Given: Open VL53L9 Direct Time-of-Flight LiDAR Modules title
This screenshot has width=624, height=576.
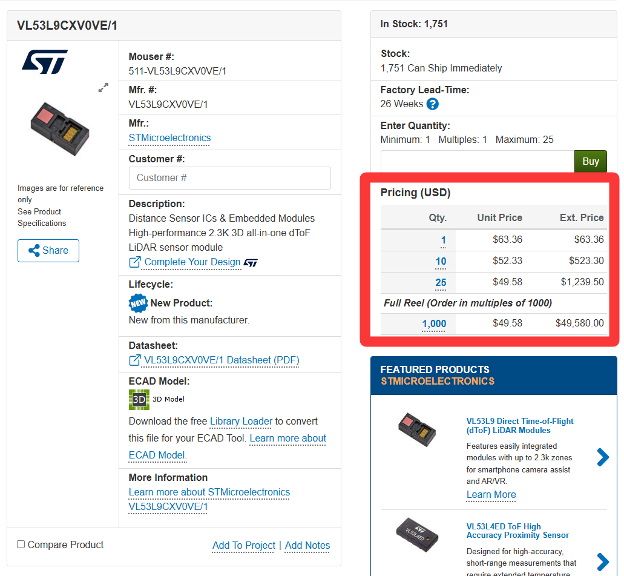Looking at the screenshot, I should (x=520, y=426).
